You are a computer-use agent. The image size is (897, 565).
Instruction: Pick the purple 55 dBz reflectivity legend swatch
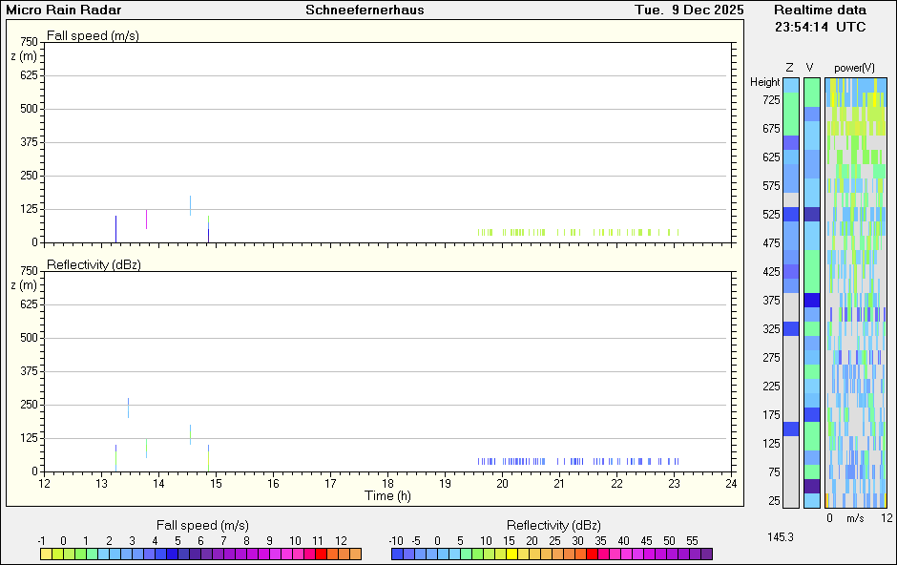(x=695, y=554)
